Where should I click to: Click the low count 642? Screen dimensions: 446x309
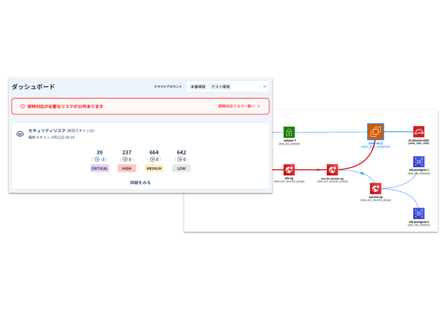click(x=181, y=153)
